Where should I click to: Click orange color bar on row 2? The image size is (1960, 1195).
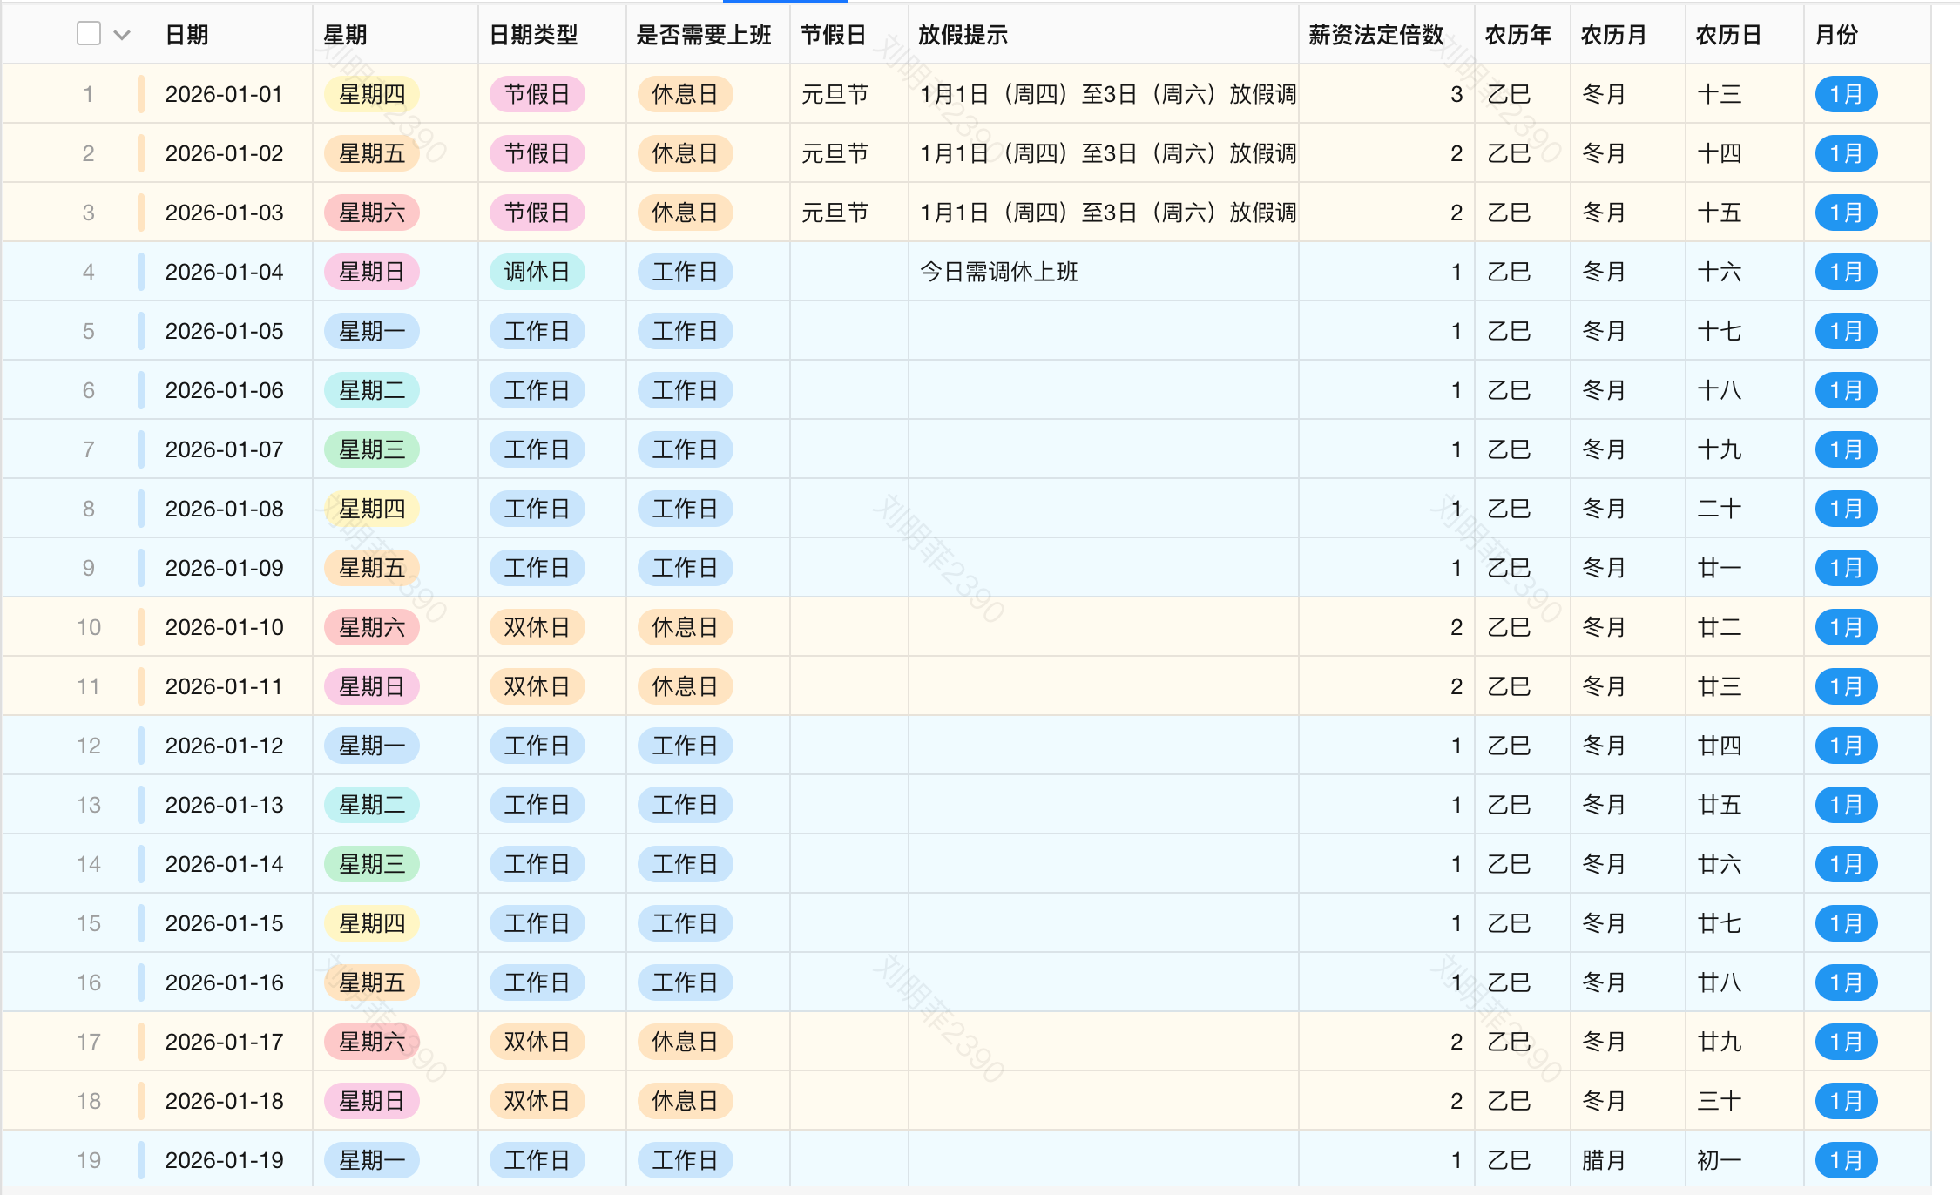pos(140,153)
